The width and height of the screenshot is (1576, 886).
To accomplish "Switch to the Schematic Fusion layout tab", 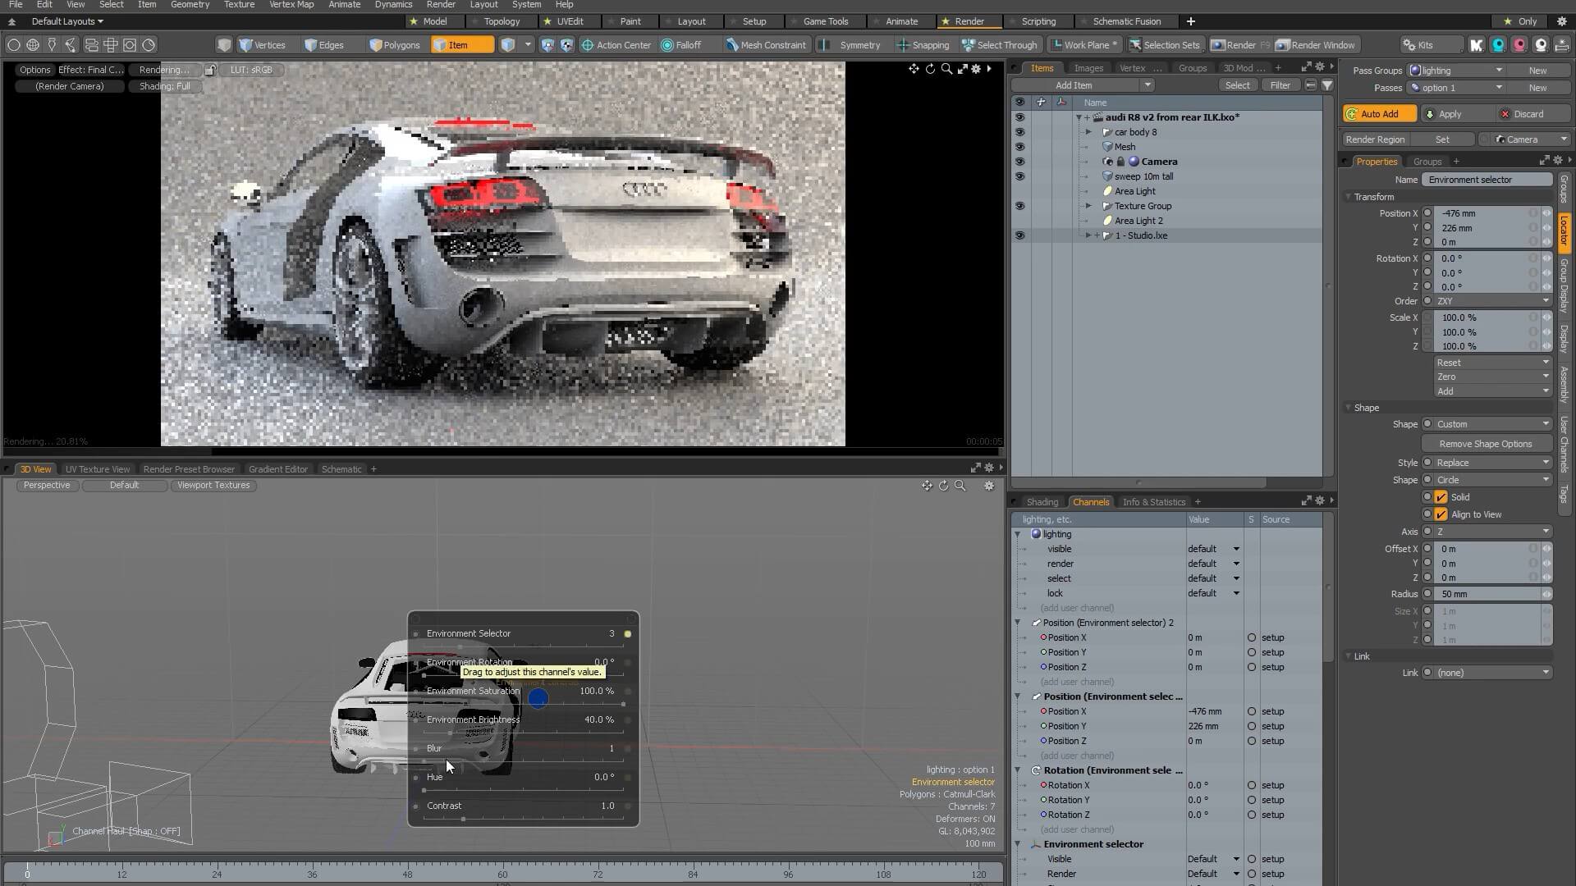I will 1126,21.
